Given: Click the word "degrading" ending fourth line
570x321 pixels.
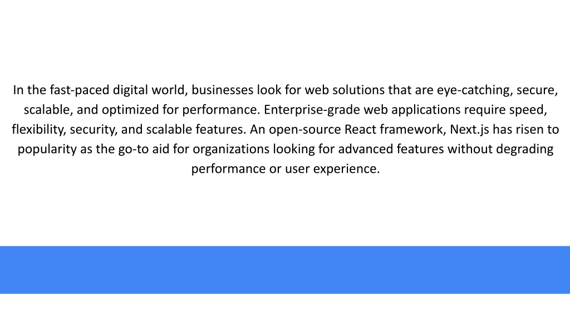Looking at the screenshot, I should [x=524, y=149].
